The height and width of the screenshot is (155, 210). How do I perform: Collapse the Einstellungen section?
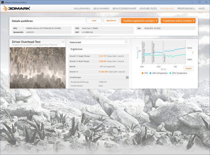[x=127, y=77]
